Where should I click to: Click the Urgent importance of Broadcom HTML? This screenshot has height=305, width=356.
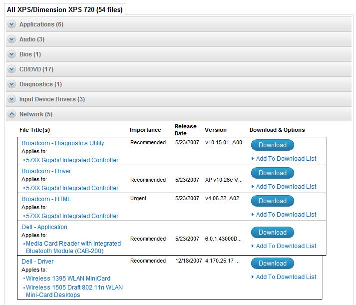138,198
